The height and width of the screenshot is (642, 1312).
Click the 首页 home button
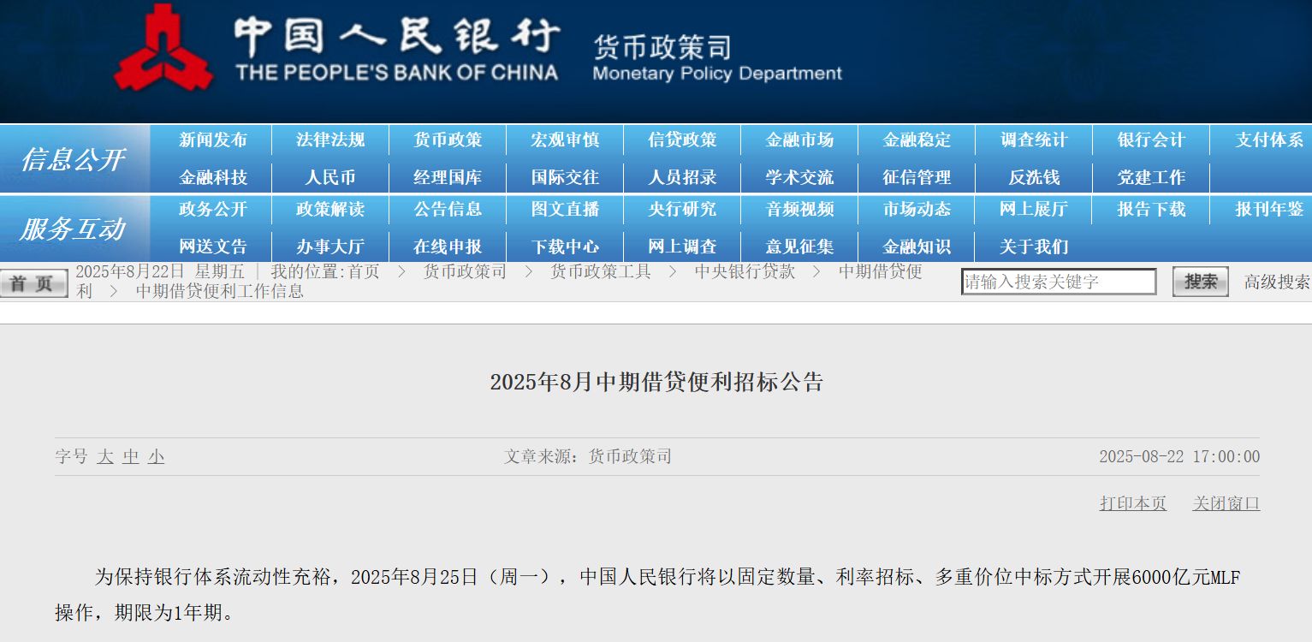pos(33,283)
